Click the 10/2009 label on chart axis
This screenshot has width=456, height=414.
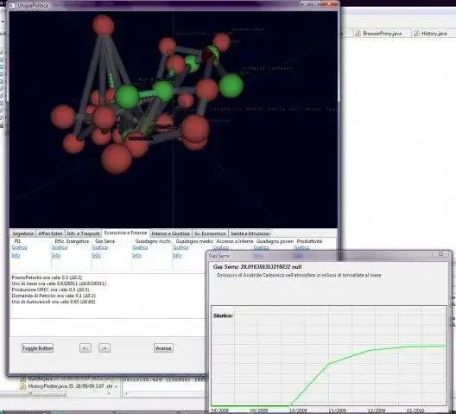298,411
